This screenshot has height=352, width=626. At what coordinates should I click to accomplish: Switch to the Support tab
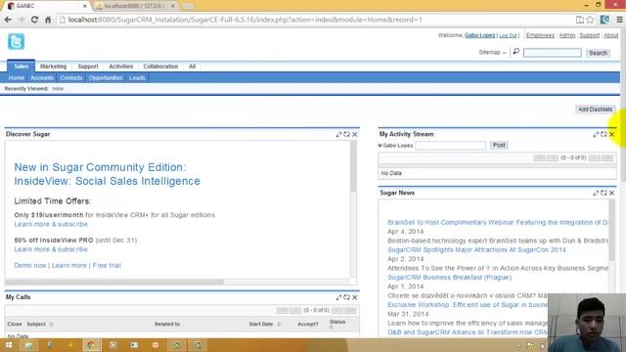88,66
